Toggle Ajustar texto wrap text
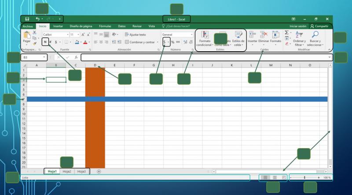The height and width of the screenshot is (195, 352). (135, 35)
